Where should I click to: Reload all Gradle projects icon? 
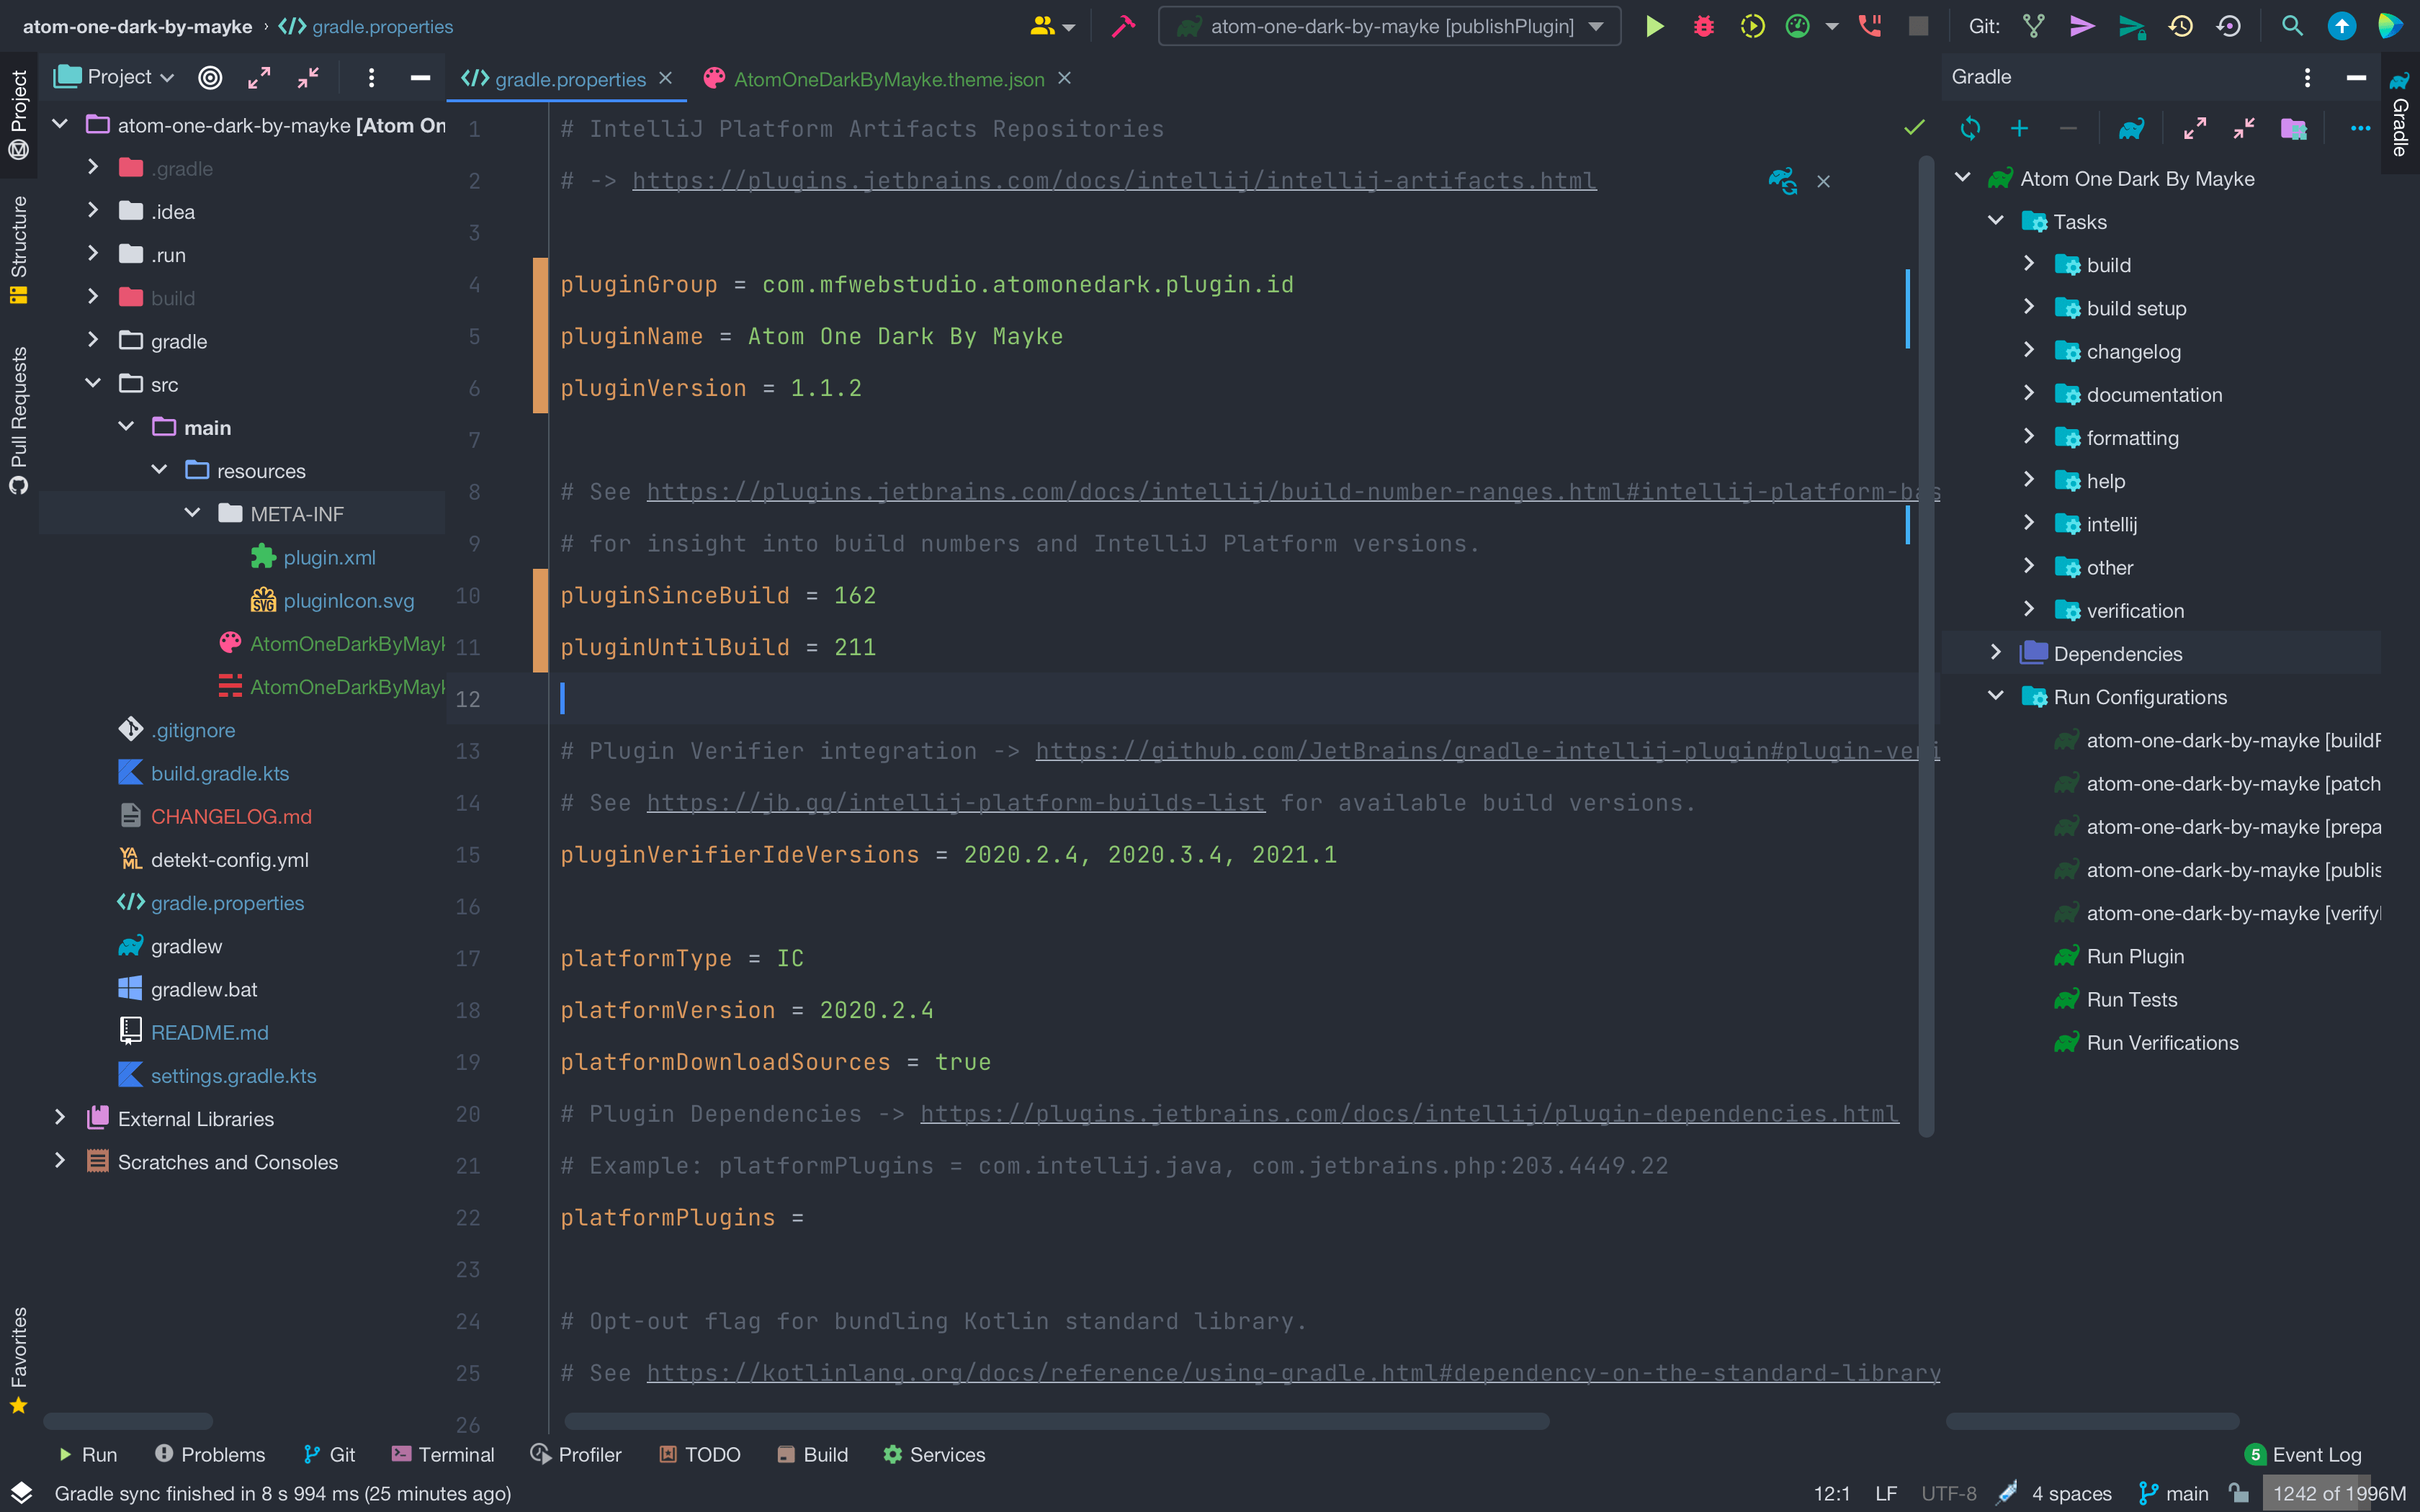1970,129
